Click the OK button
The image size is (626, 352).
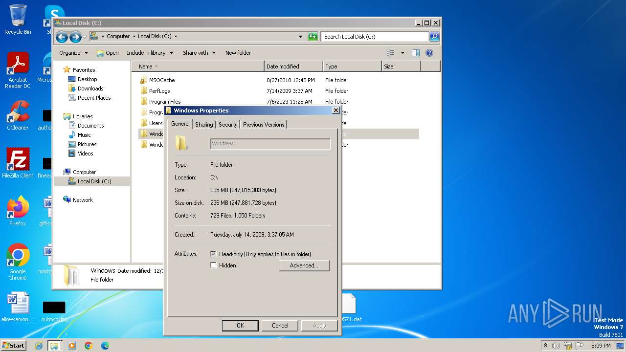(240, 326)
